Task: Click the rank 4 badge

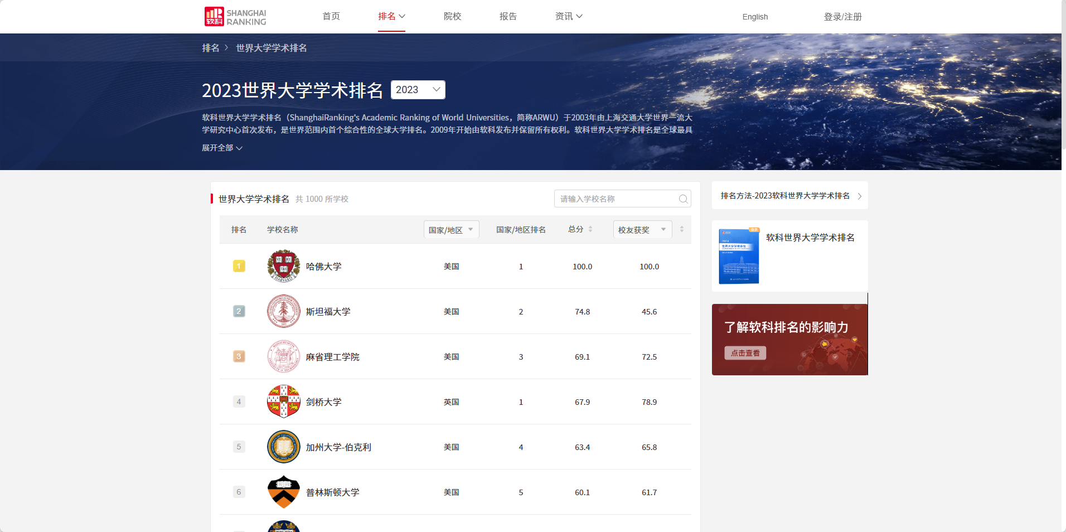Action: click(239, 402)
